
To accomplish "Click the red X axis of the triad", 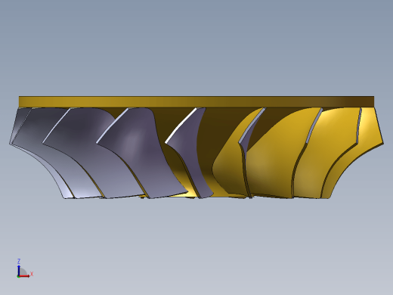I will (x=24, y=276).
